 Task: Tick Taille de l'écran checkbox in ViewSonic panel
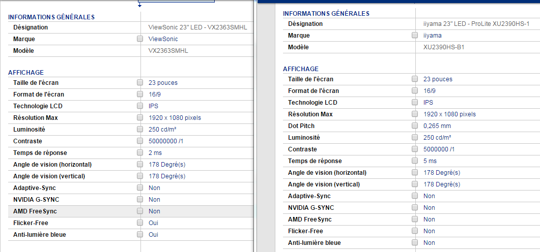point(140,82)
